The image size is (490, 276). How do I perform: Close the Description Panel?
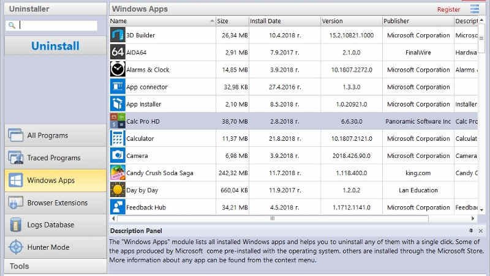coord(481,231)
